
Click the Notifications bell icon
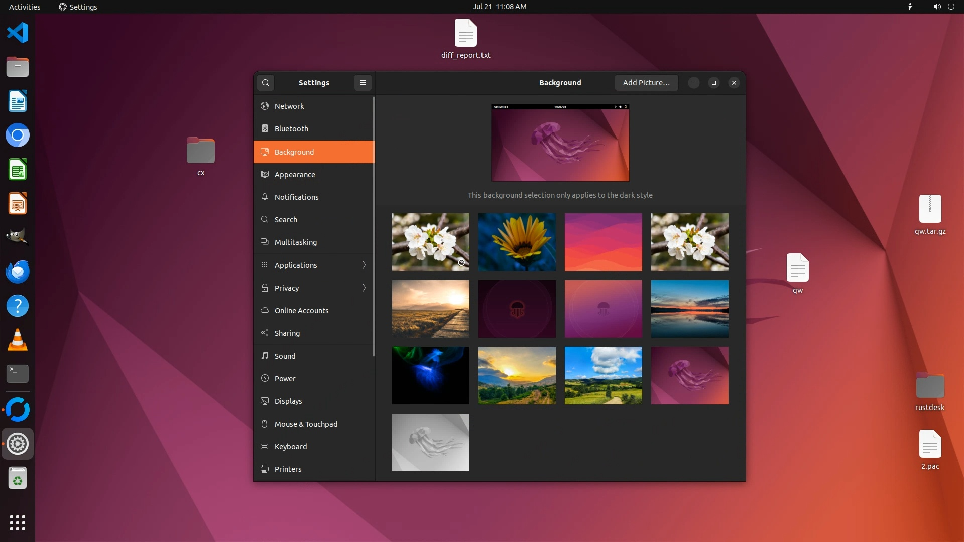click(x=265, y=197)
